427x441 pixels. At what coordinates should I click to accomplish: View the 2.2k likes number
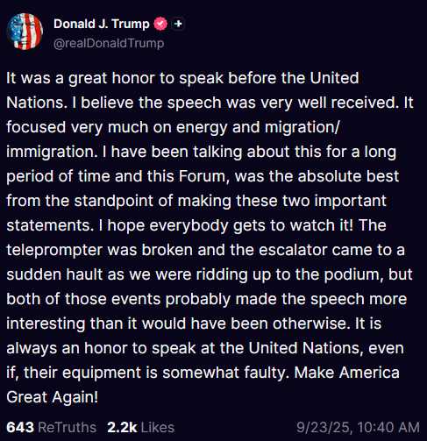[122, 427]
